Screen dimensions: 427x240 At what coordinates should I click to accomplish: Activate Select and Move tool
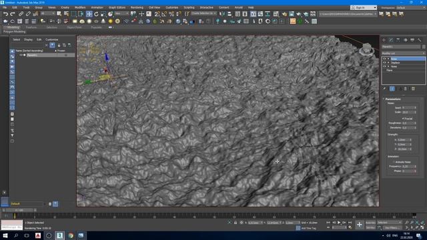click(x=89, y=14)
